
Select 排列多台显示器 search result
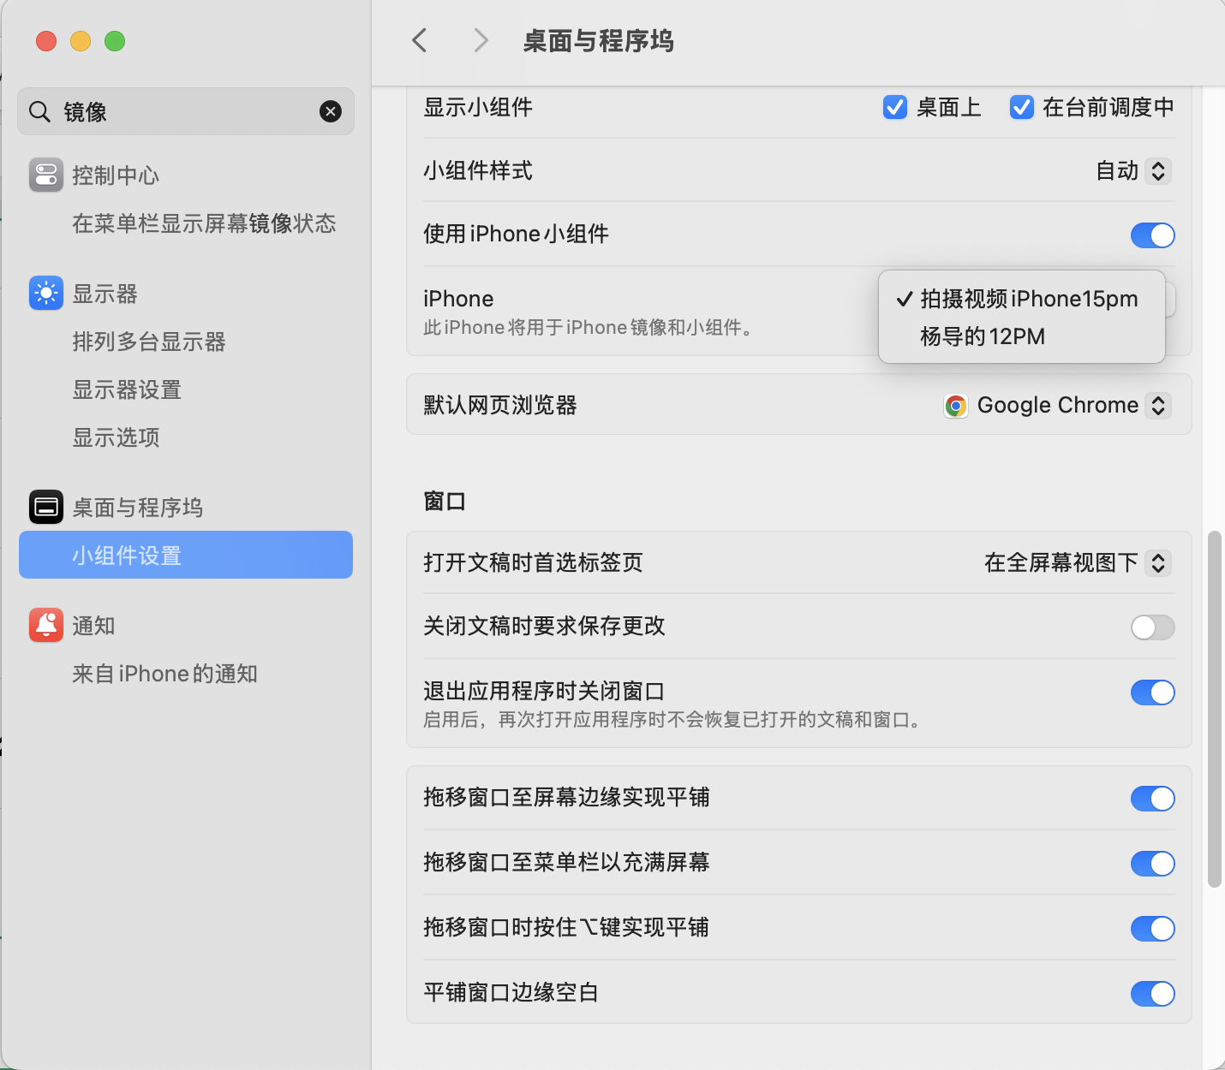186,341
